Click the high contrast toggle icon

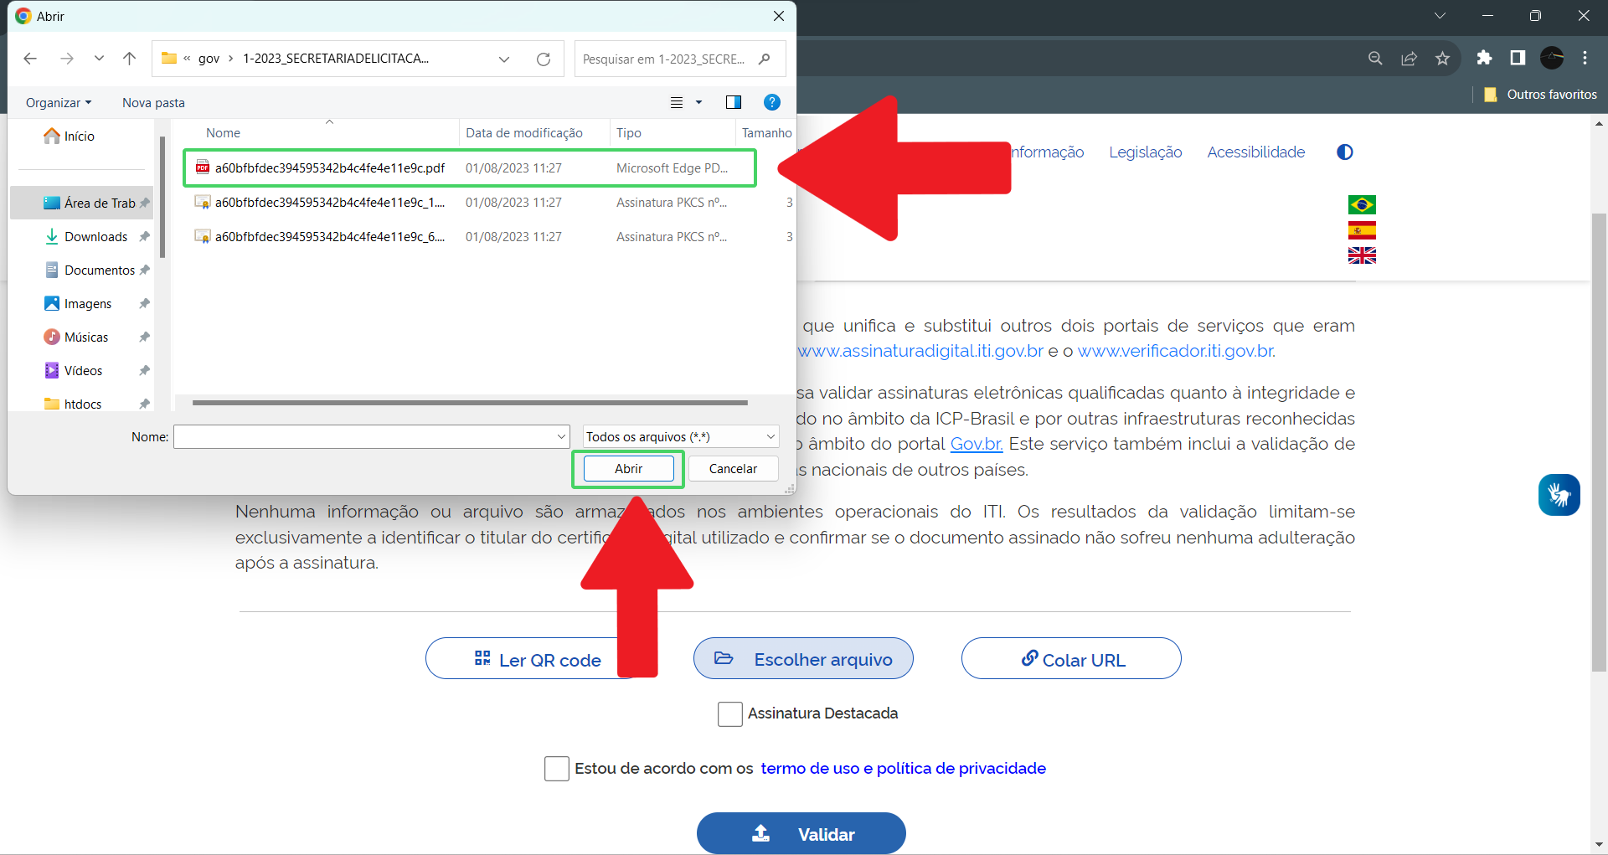click(1344, 152)
